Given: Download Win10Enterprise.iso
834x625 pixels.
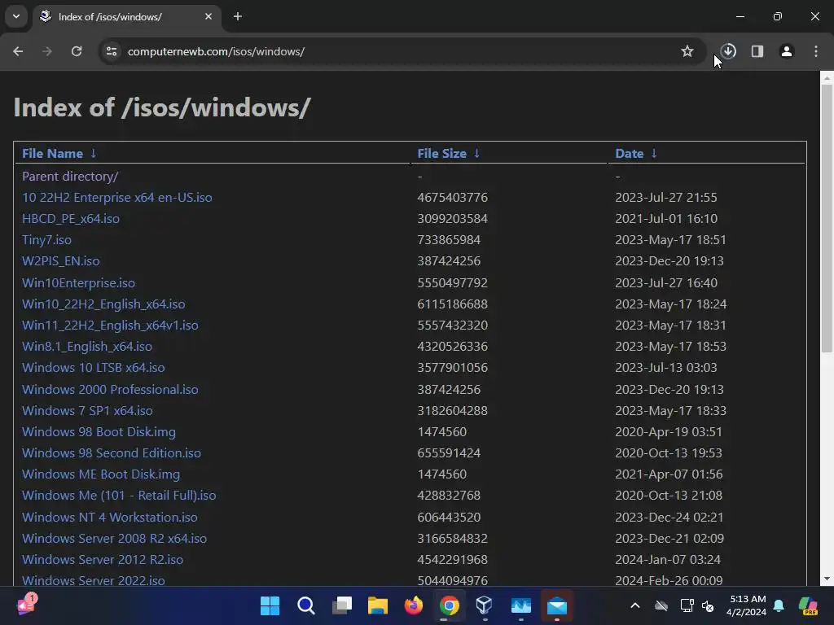Looking at the screenshot, I should pyautogui.click(x=78, y=282).
